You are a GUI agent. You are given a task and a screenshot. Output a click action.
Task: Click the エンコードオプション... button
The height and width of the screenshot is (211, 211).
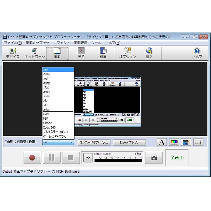94,143
